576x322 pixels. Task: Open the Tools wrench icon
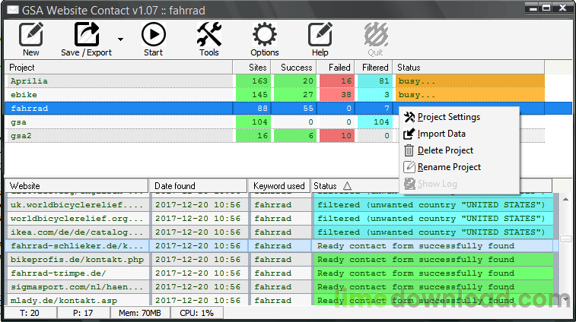208,35
